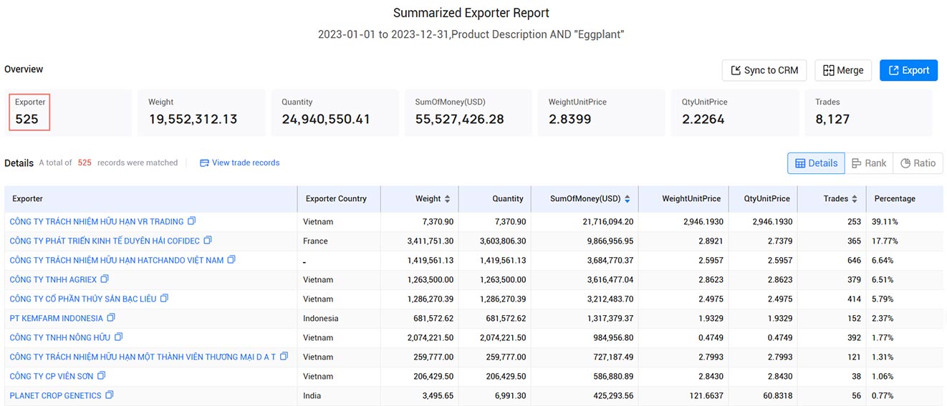Click the Sync to CRM button
The image size is (947, 406).
point(764,70)
